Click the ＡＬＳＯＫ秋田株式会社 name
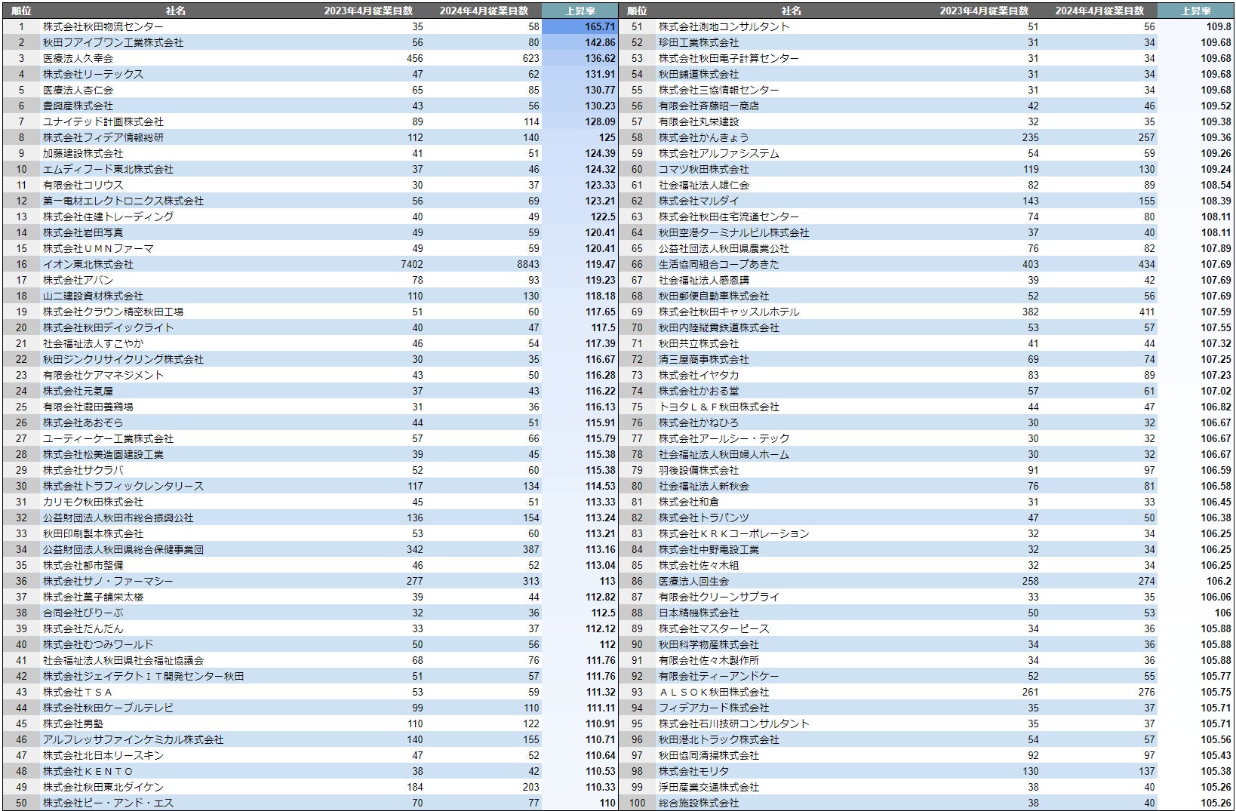Screen dimensions: 1236x811 tap(714, 692)
